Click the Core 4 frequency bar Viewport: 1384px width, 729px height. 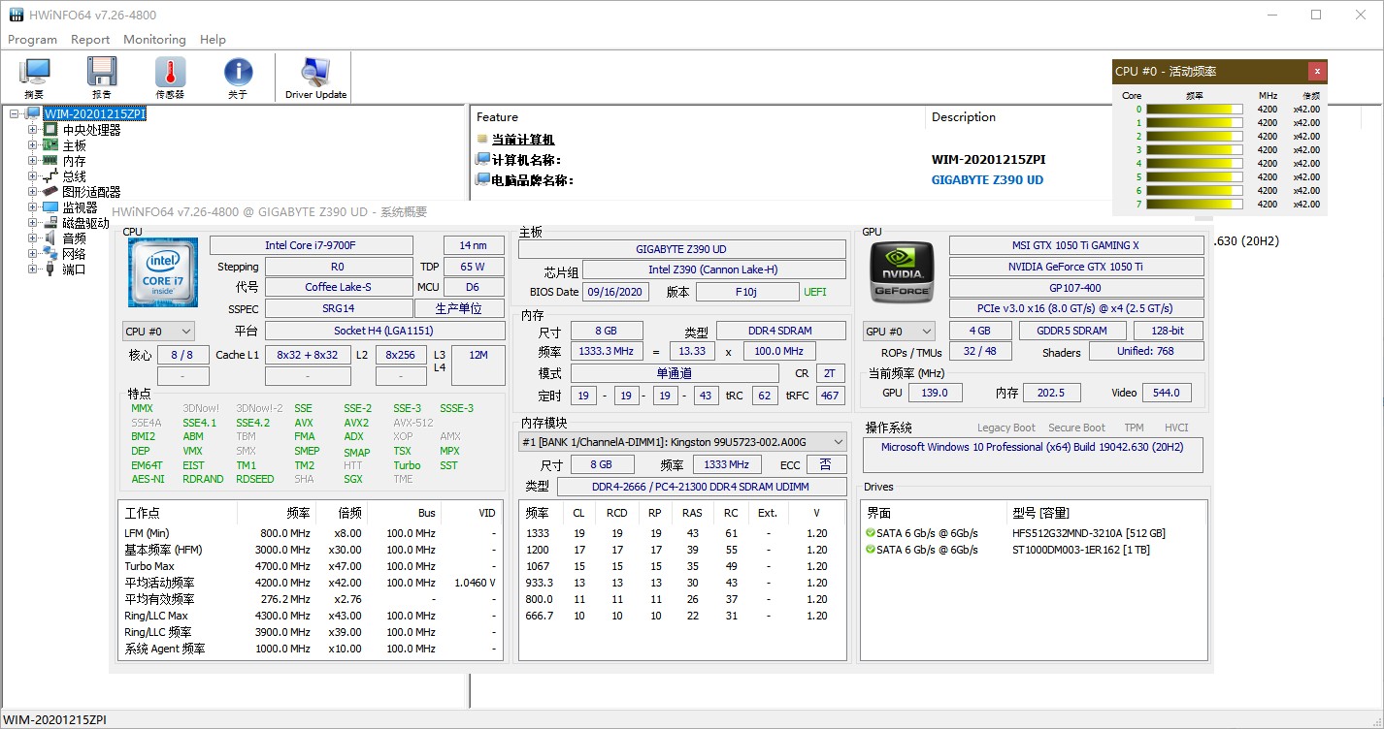(x=1195, y=164)
